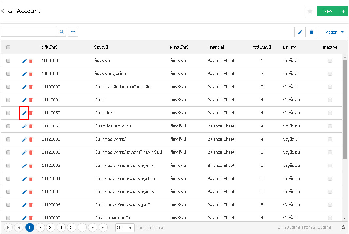This screenshot has height=234, width=349.
Task: Sort by รหัสบัญชี column header
Action: (50, 47)
